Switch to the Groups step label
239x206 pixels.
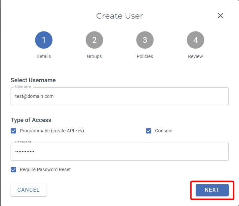pos(94,56)
